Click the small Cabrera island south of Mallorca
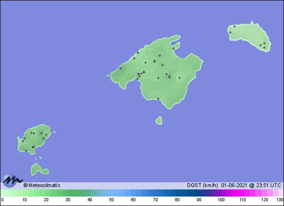This screenshot has width=284, height=206. 159,121
